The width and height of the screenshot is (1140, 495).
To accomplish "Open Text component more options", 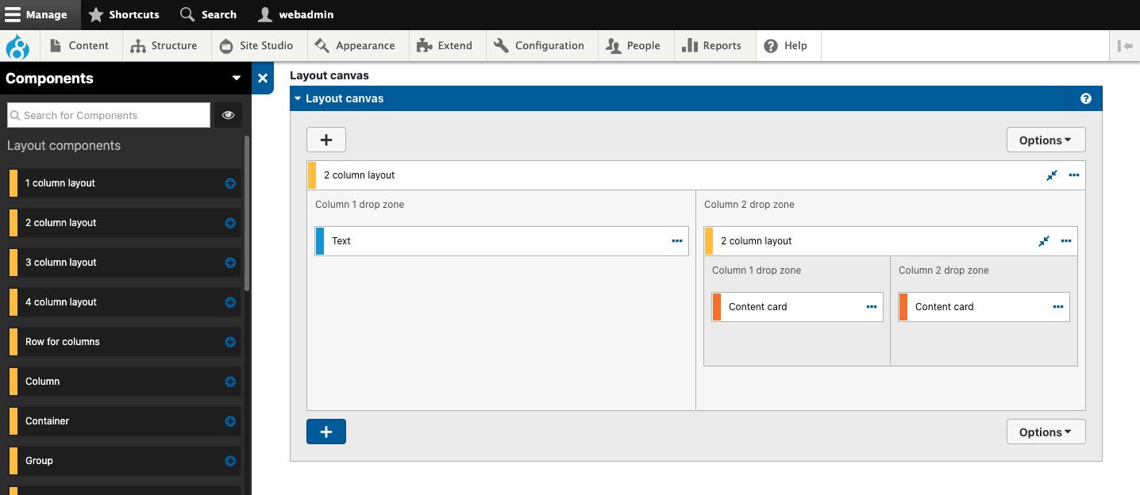I will coord(677,241).
